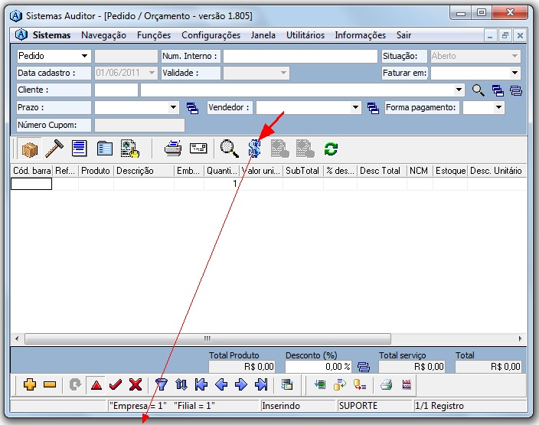Click the form window icon after navigation arrows
This screenshot has height=425, width=539.
pos(286,384)
